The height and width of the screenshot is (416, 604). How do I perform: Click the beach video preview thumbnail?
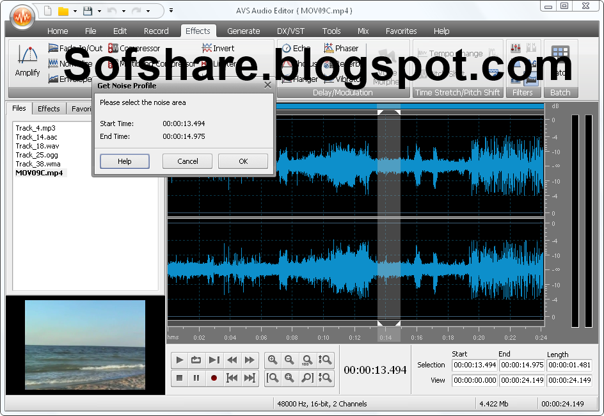pyautogui.click(x=85, y=345)
